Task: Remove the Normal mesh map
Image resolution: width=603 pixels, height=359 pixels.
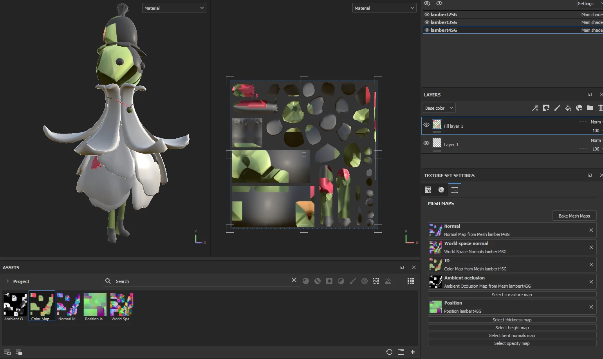Action: click(x=591, y=230)
